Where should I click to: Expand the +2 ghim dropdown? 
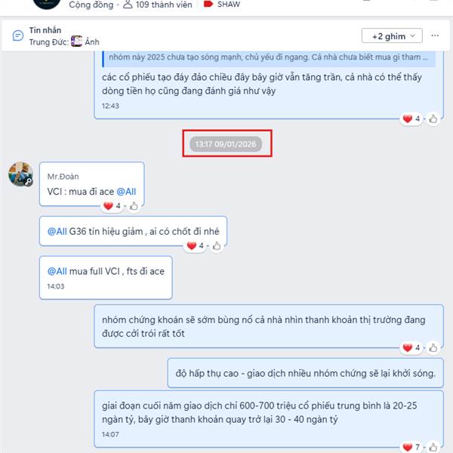pyautogui.click(x=392, y=35)
